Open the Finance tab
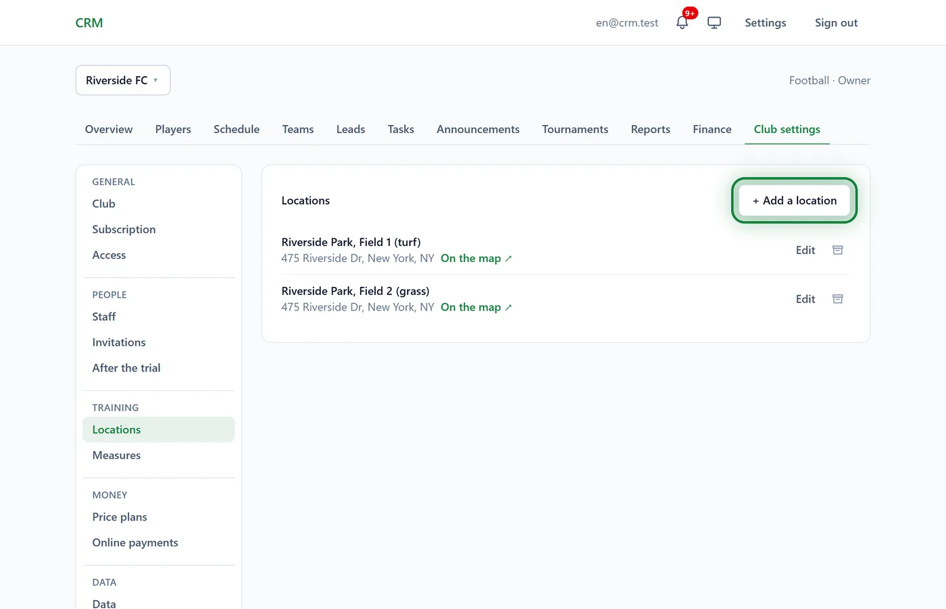This screenshot has width=946, height=609. 712,130
